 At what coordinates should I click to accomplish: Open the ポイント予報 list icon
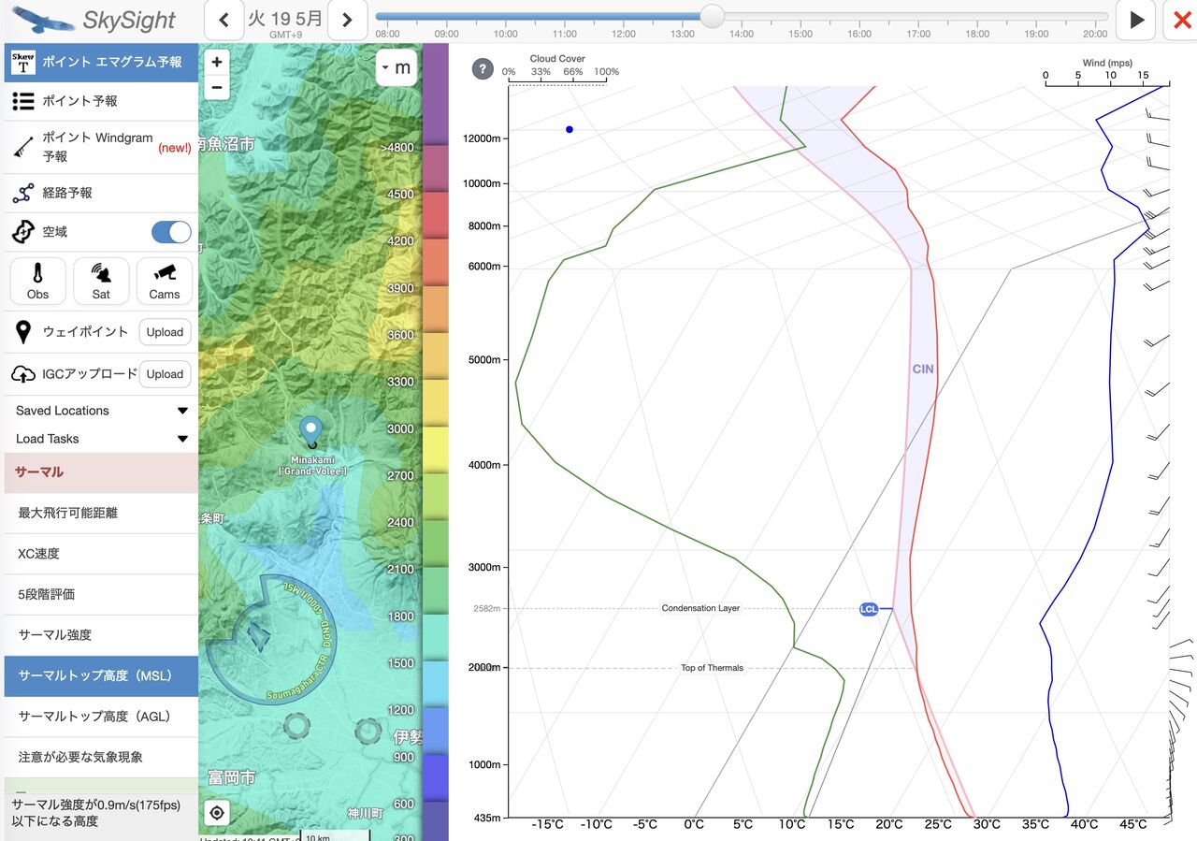(x=23, y=101)
